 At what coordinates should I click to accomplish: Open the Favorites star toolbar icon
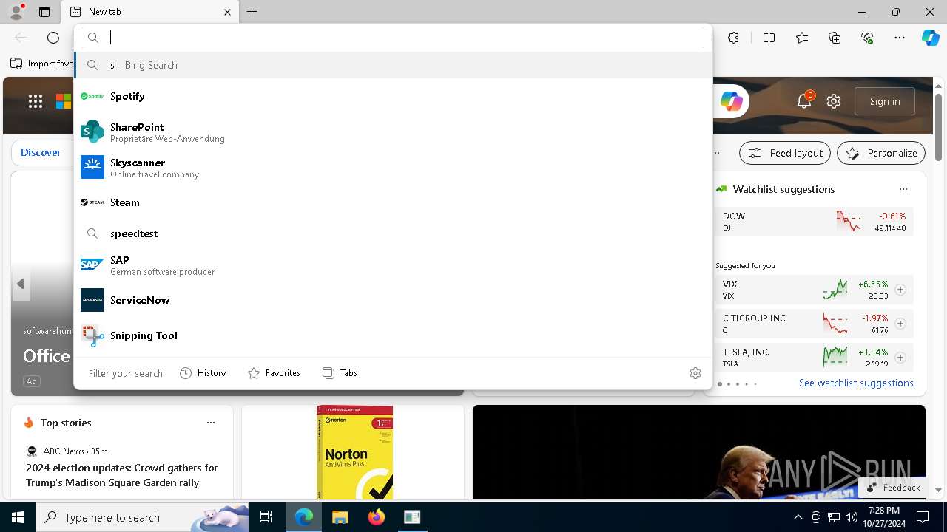(x=802, y=38)
